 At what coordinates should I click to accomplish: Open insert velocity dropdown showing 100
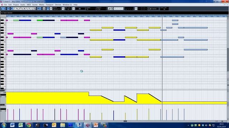[x=68, y=9]
